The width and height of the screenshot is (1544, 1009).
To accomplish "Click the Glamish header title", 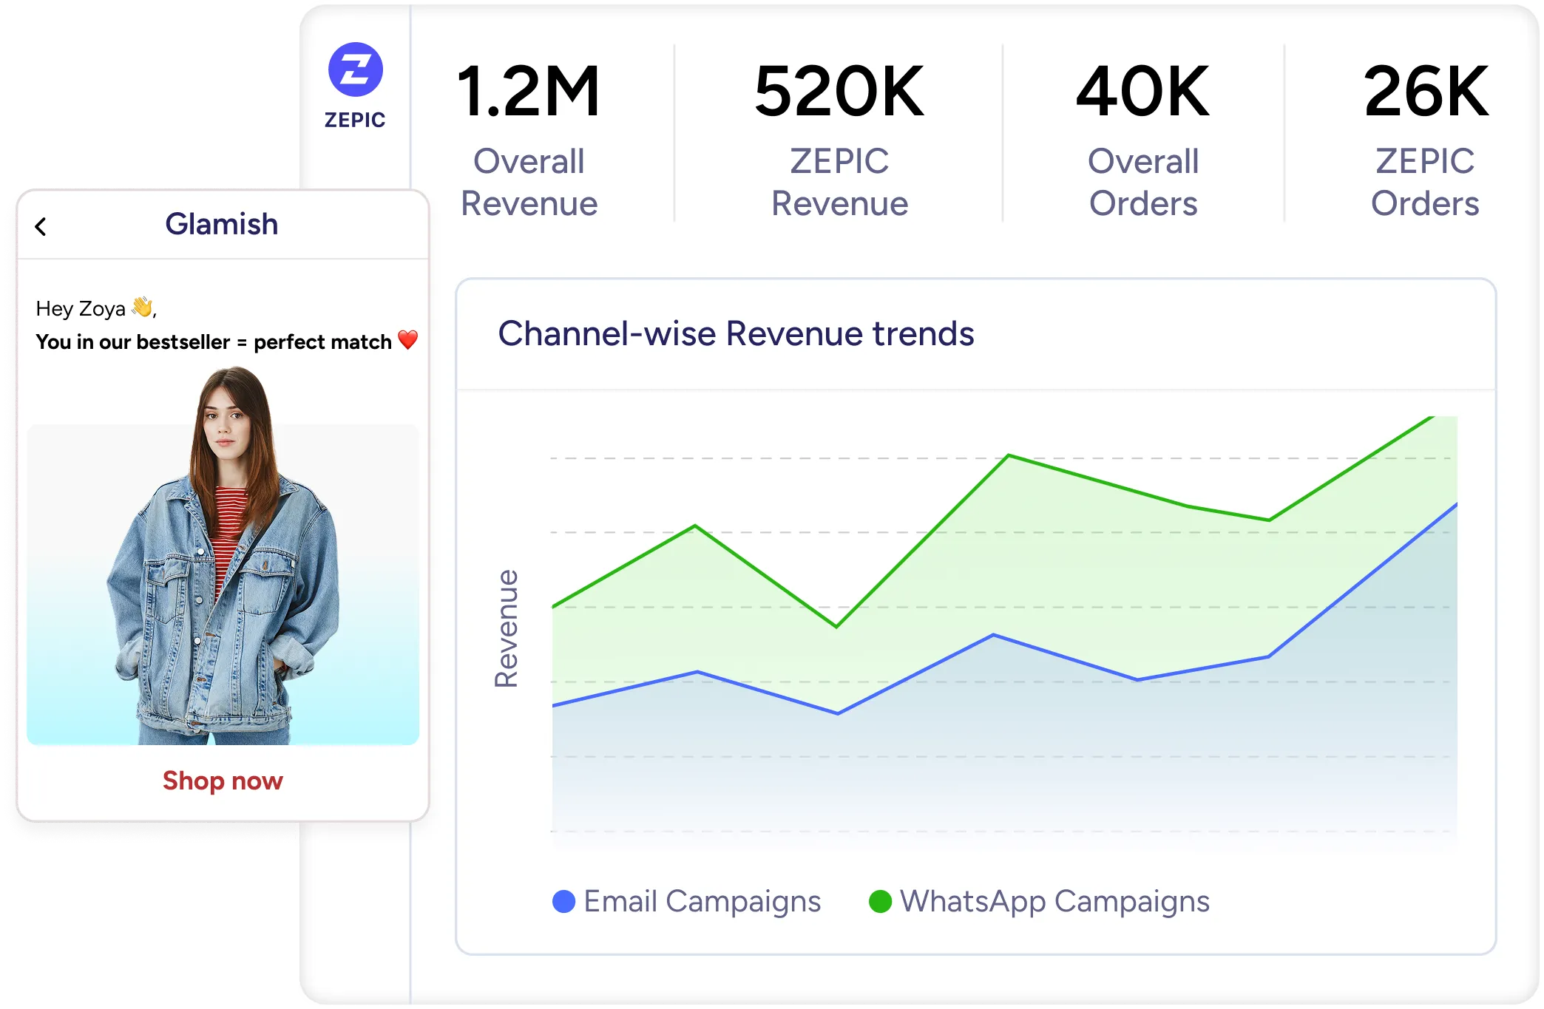I will pyautogui.click(x=222, y=224).
